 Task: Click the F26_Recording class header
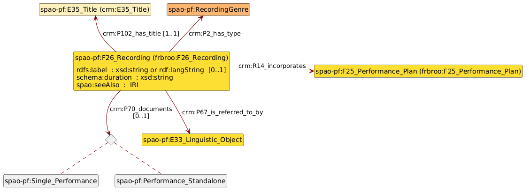152,58
